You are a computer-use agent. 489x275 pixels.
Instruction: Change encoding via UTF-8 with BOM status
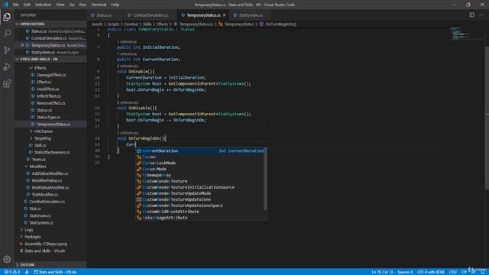coord(430,272)
